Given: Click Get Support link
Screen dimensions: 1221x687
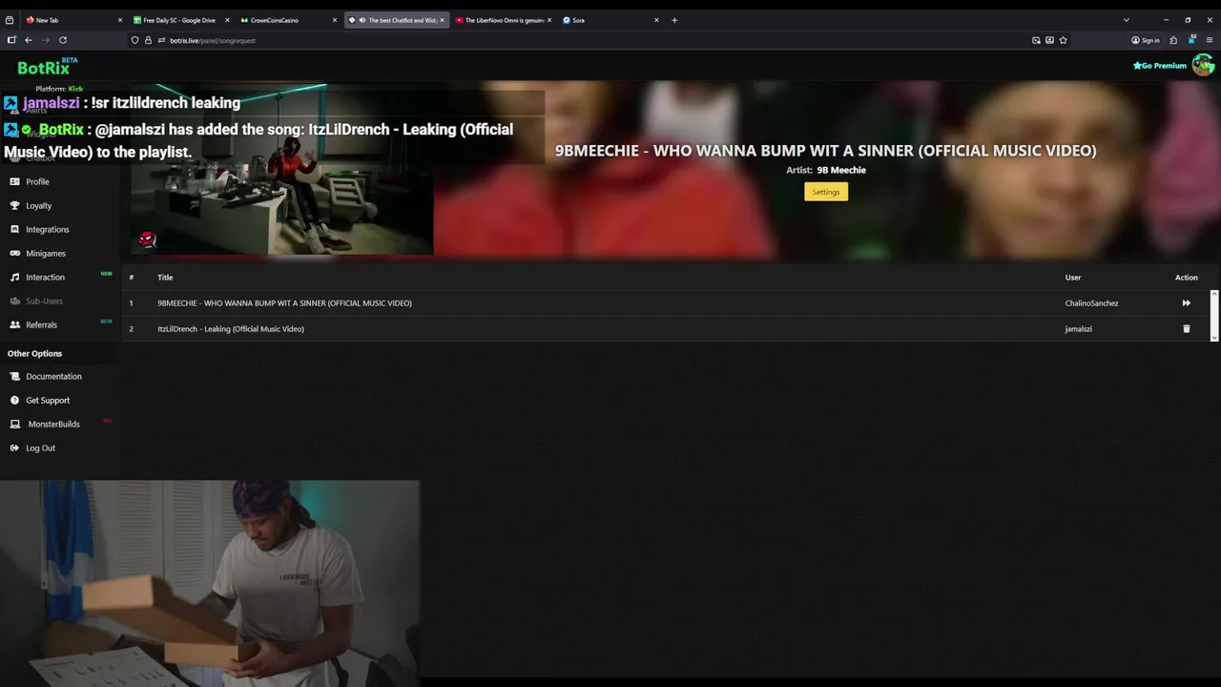Looking at the screenshot, I should [48, 400].
